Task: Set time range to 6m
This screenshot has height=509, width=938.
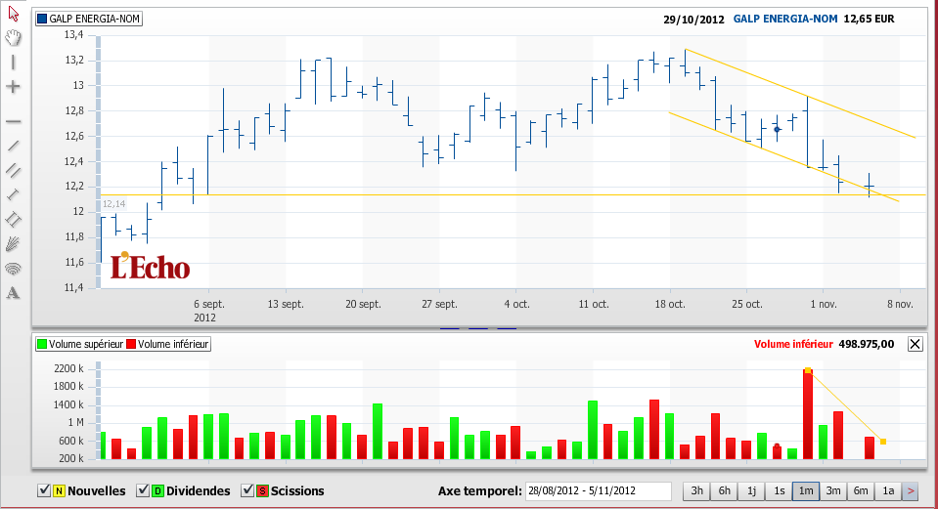Action: tap(861, 491)
